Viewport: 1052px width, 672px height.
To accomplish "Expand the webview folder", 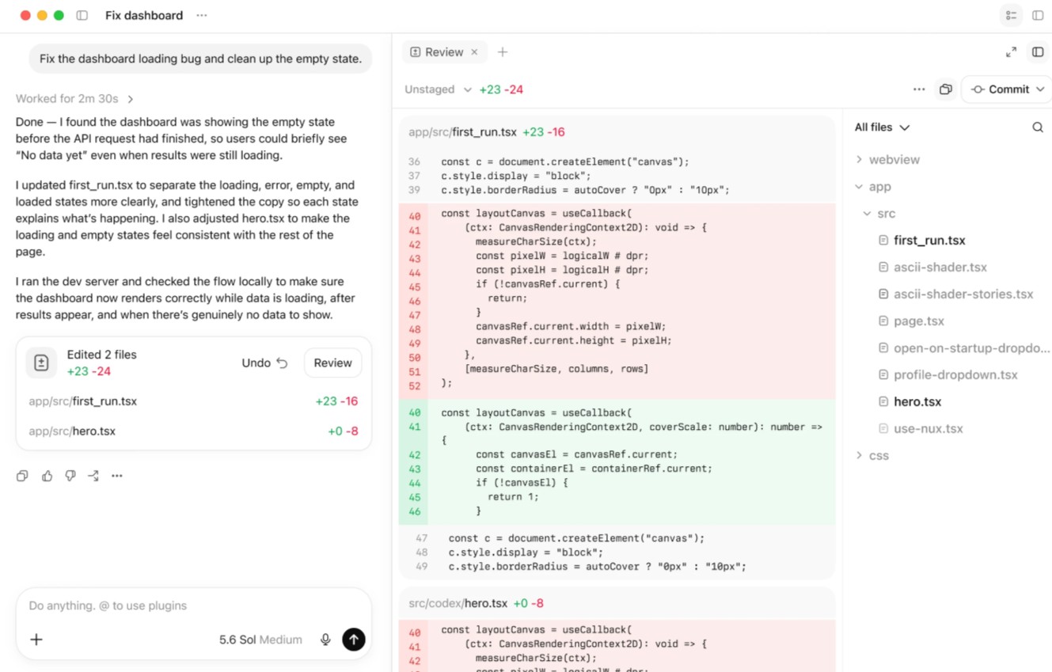I will (x=887, y=160).
